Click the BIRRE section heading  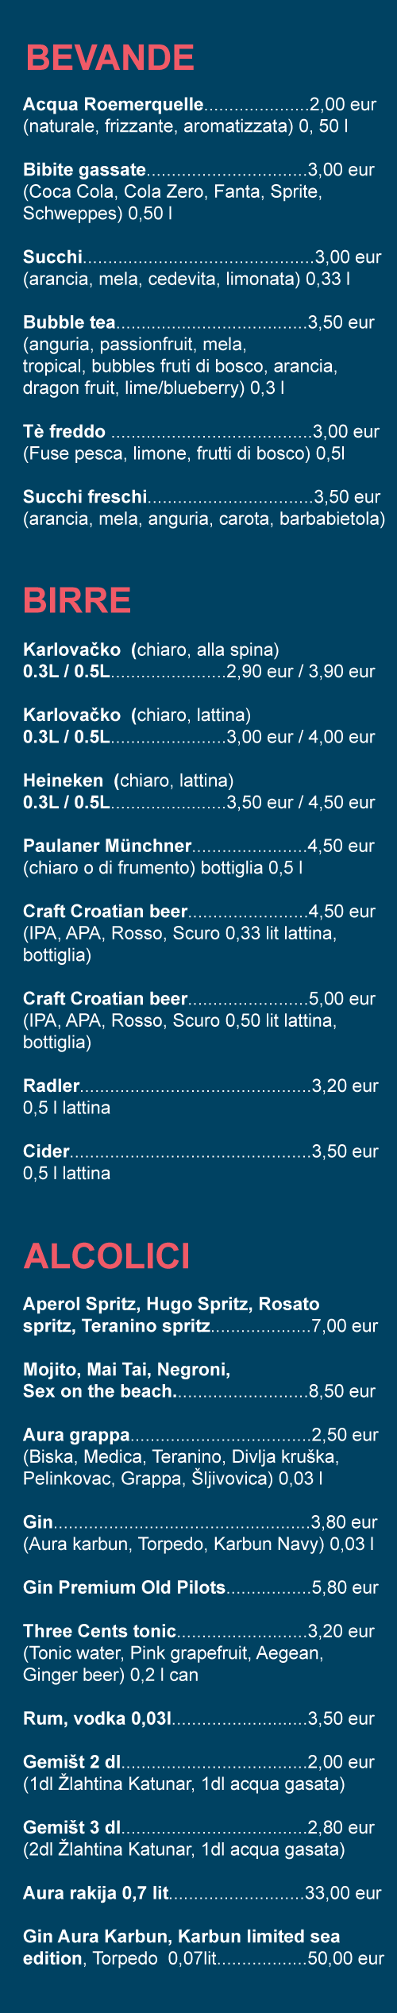(77, 600)
